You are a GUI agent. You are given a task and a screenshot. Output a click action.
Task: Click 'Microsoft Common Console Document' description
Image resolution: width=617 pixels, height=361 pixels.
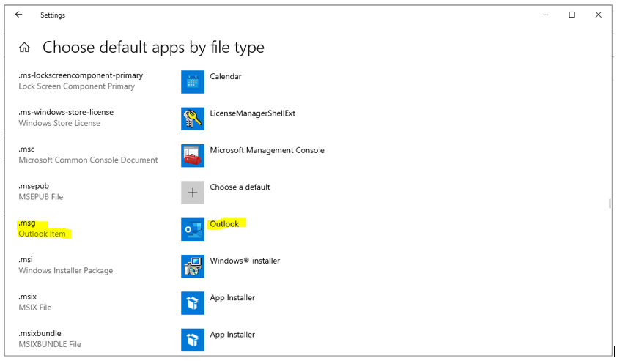(x=88, y=160)
